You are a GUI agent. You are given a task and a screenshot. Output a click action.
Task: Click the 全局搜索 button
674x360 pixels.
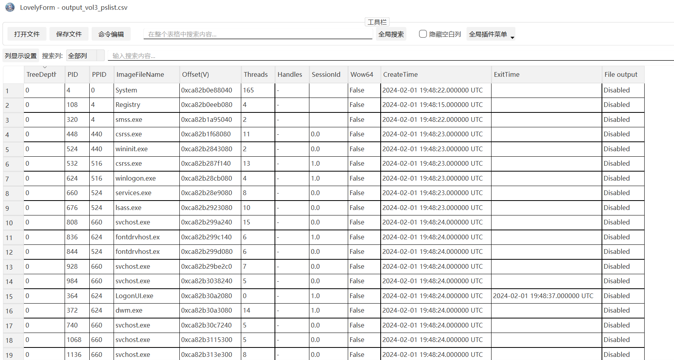coord(391,34)
